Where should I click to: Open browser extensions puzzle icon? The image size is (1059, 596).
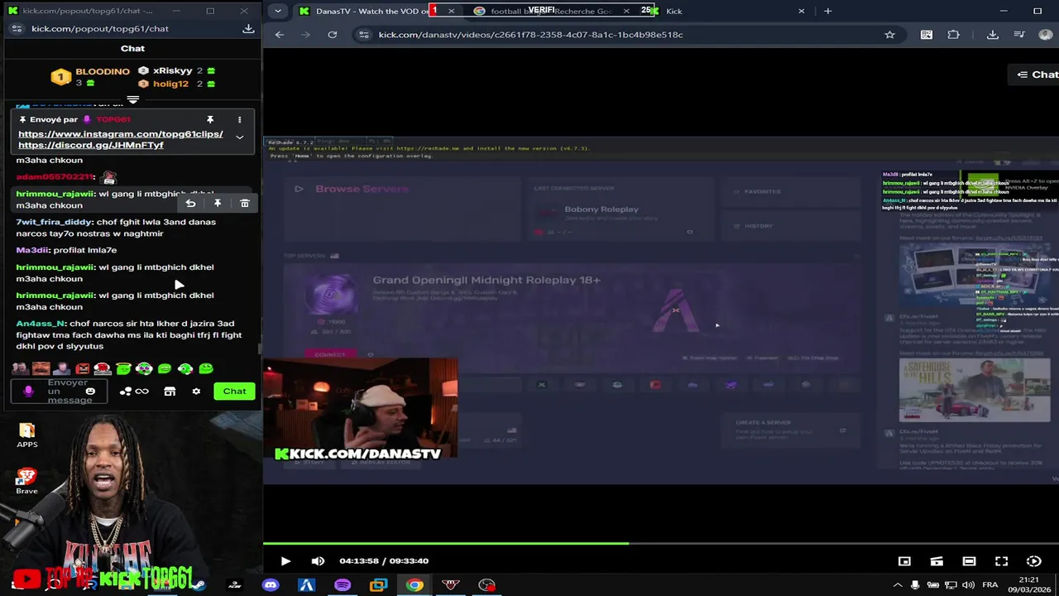click(x=953, y=35)
